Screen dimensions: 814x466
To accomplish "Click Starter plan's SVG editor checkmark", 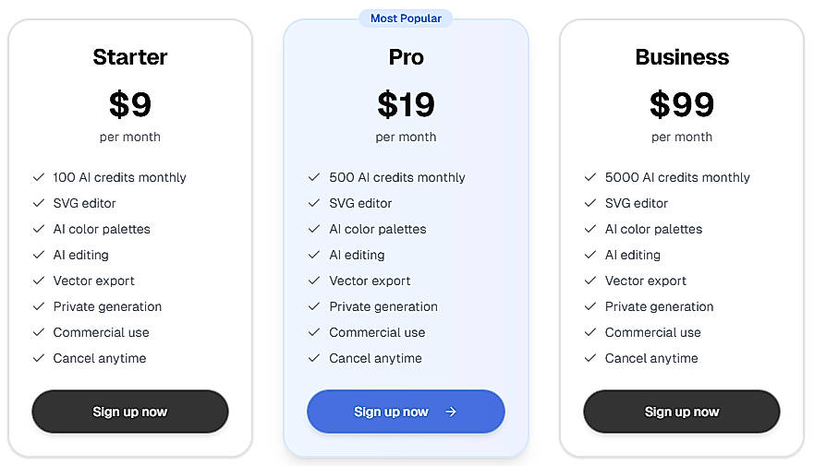I will (39, 203).
